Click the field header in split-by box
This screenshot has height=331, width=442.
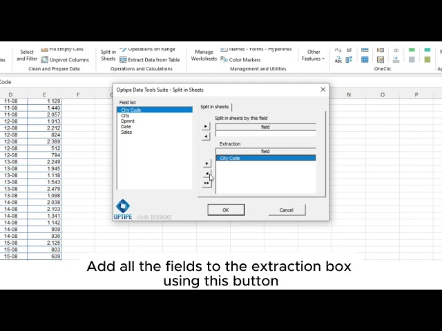tap(265, 127)
